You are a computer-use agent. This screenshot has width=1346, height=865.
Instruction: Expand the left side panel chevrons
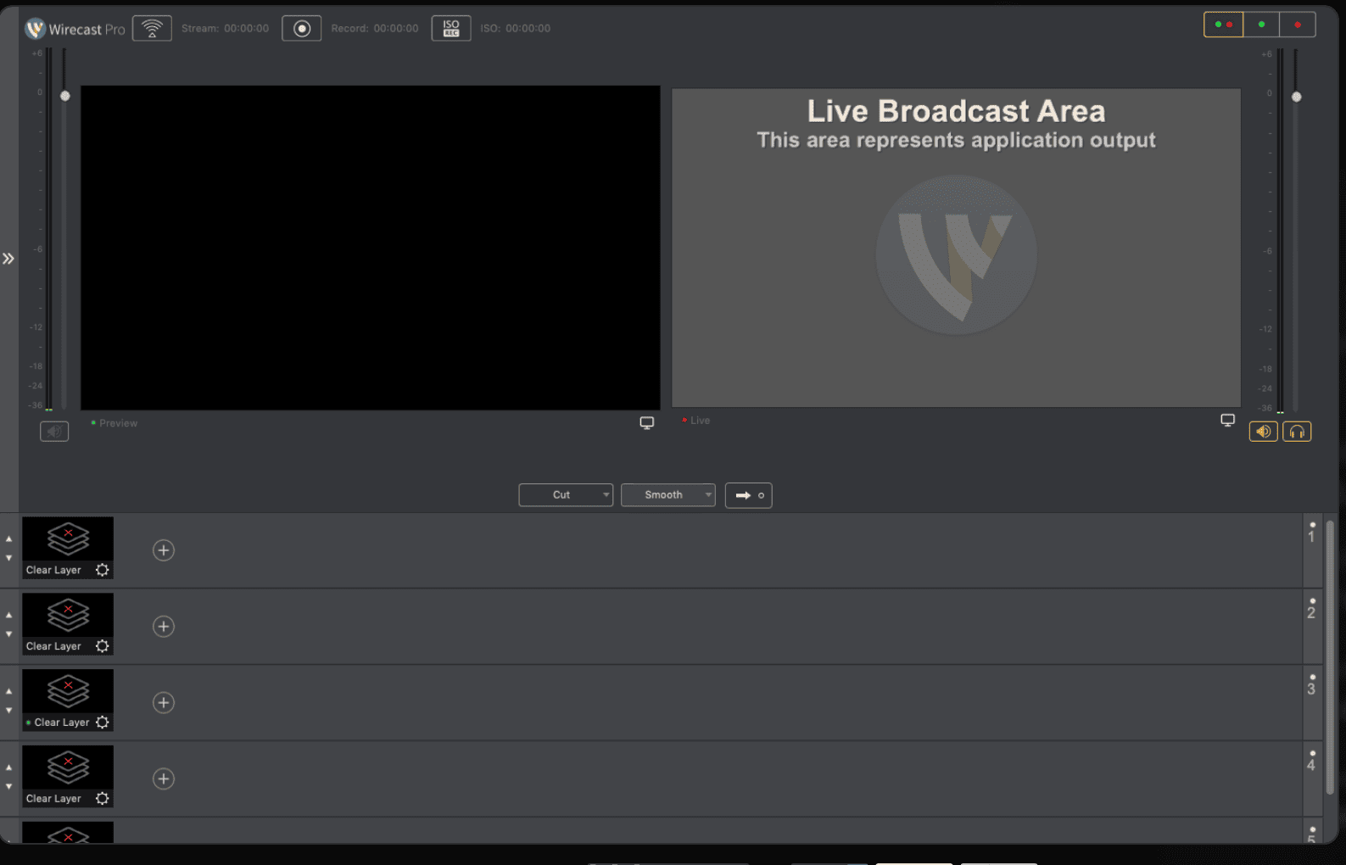pos(8,259)
